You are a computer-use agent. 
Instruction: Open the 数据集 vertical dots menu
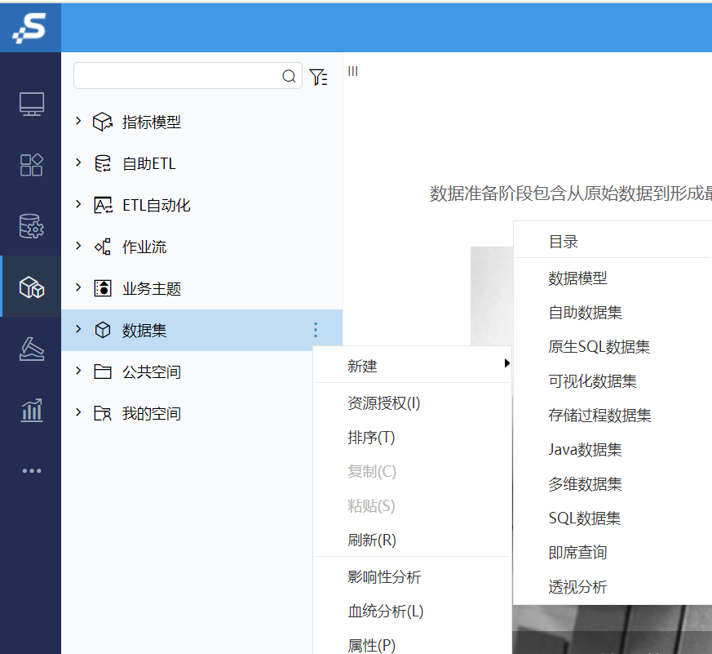tap(316, 330)
